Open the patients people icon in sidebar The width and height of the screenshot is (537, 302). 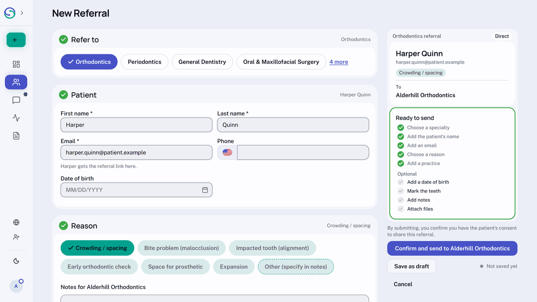(16, 82)
